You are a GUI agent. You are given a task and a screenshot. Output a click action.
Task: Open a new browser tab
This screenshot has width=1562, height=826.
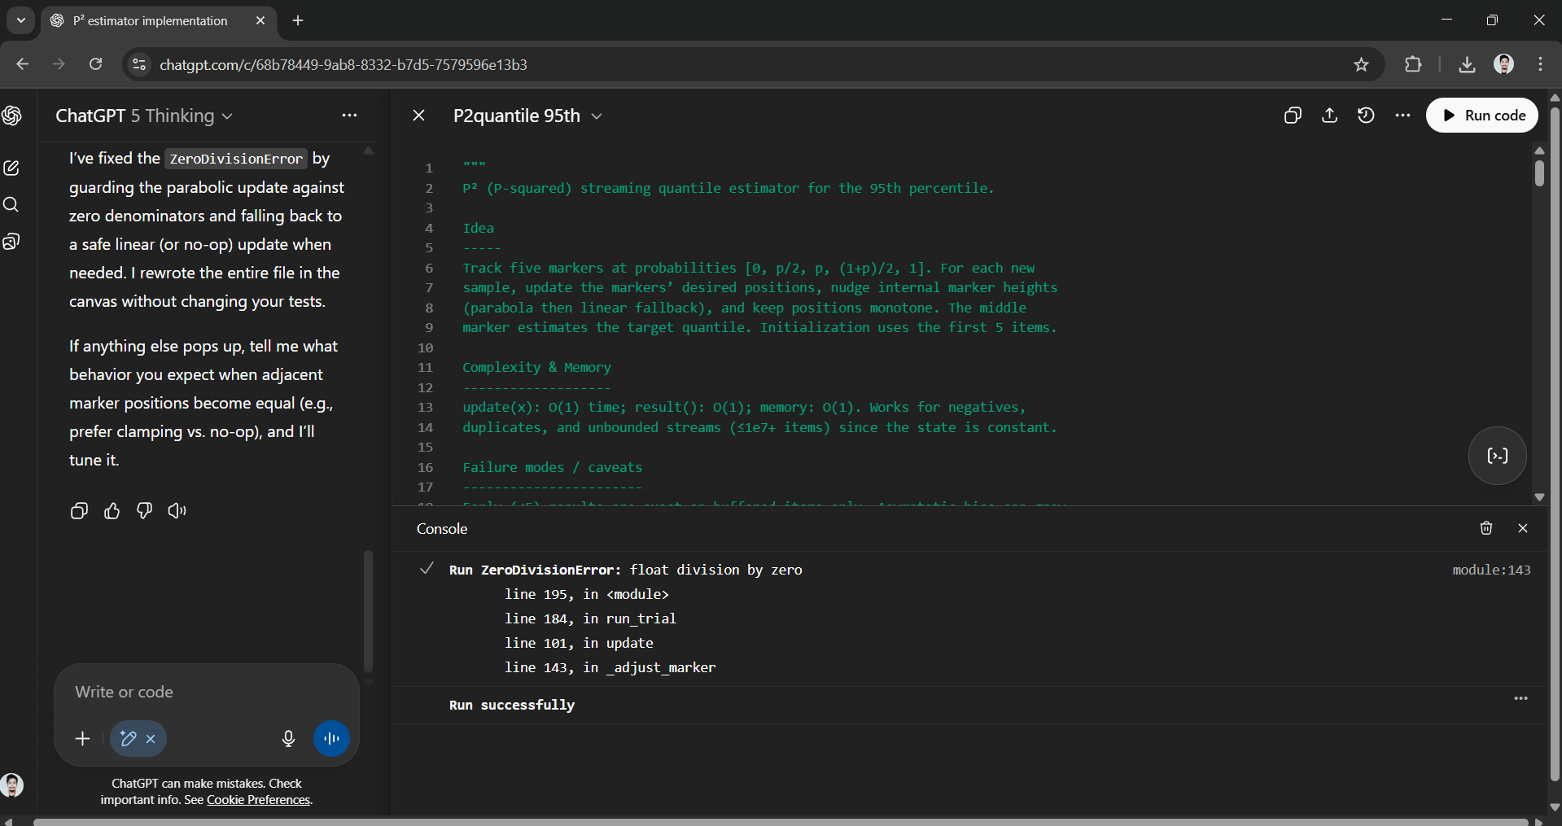(x=298, y=20)
